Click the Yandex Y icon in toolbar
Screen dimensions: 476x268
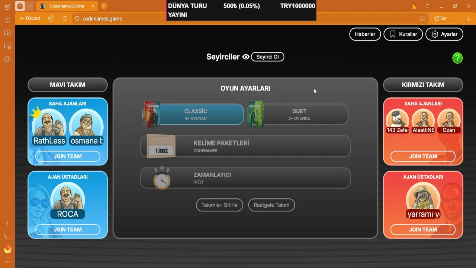(x=51, y=19)
